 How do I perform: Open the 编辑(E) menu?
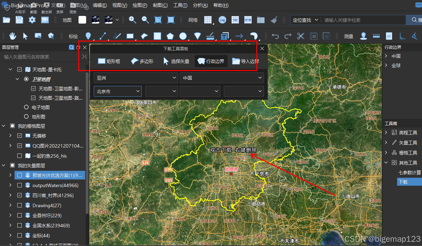(100, 6)
